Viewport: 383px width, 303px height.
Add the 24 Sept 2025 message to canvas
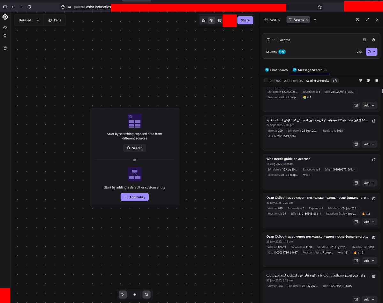point(370,144)
